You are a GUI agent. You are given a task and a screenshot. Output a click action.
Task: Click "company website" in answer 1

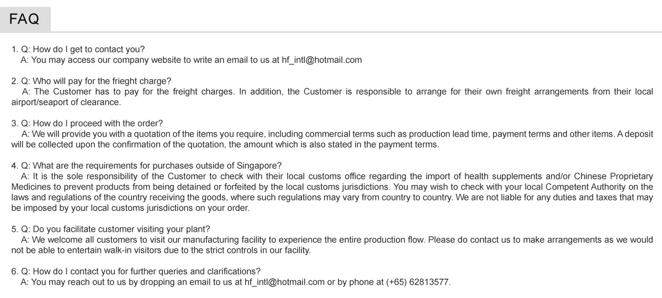point(148,59)
